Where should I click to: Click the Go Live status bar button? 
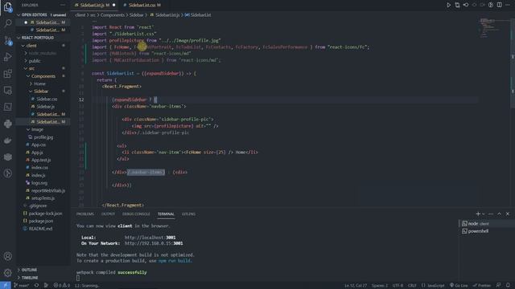(459, 286)
